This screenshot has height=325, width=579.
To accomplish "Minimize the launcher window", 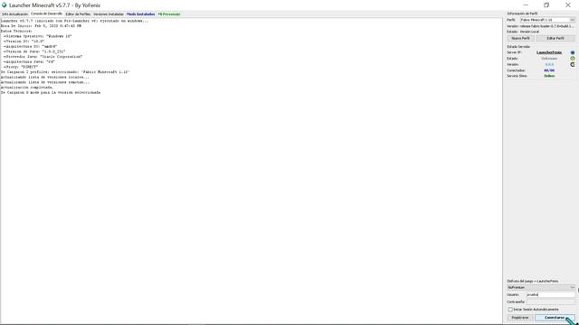I will click(x=526, y=5).
